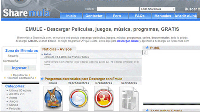Click the Emule column label
Viewport: 200px width, 112px height.
click(x=53, y=83)
